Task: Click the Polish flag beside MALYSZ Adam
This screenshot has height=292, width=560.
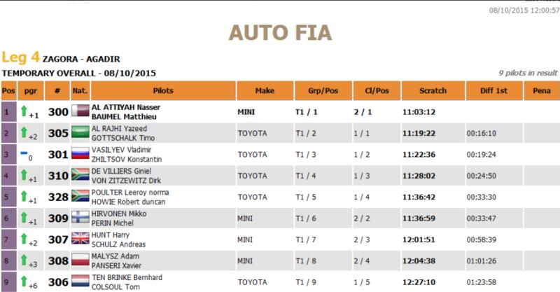Action: click(x=80, y=260)
